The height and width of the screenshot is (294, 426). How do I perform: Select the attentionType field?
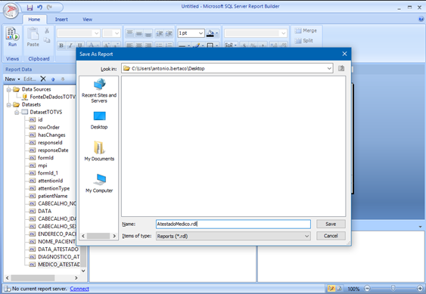pyautogui.click(x=54, y=188)
